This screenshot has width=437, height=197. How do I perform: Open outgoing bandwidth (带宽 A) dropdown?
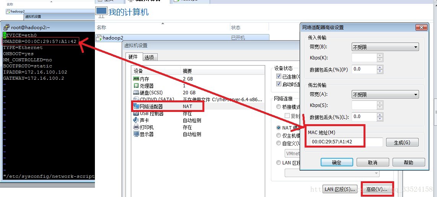(385, 95)
